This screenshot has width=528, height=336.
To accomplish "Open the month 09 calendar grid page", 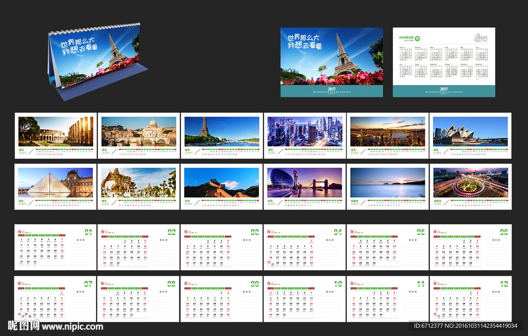I will (x=222, y=299).
